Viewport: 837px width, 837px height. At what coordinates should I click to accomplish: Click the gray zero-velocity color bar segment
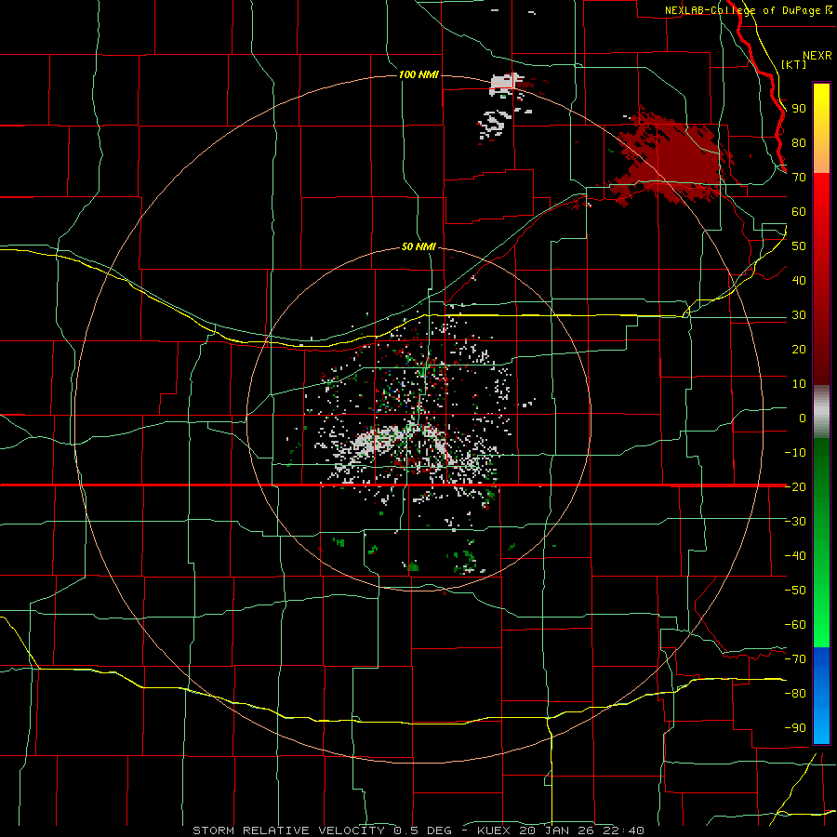tap(821, 412)
